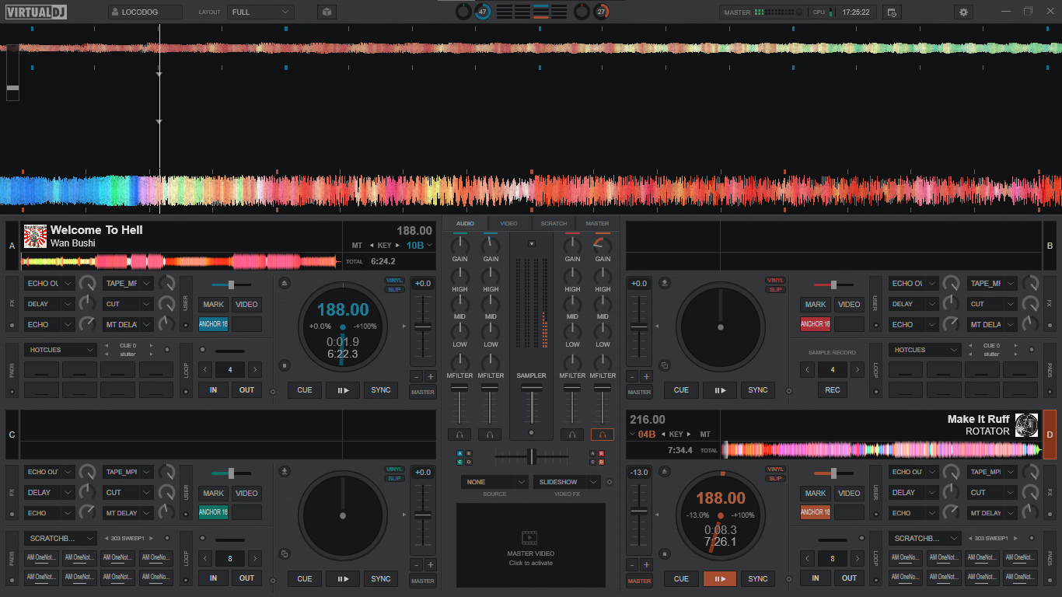Viewport: 1062px width, 597px height.
Task: Click loop size decrease arrow on deck A
Action: coord(204,370)
